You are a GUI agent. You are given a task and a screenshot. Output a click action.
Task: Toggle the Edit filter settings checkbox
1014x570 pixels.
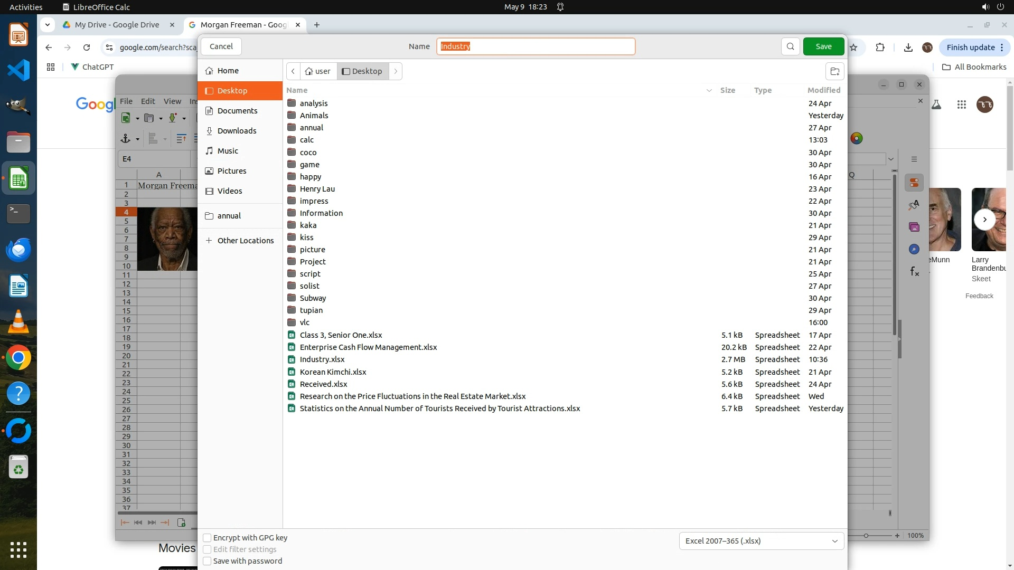point(207,549)
